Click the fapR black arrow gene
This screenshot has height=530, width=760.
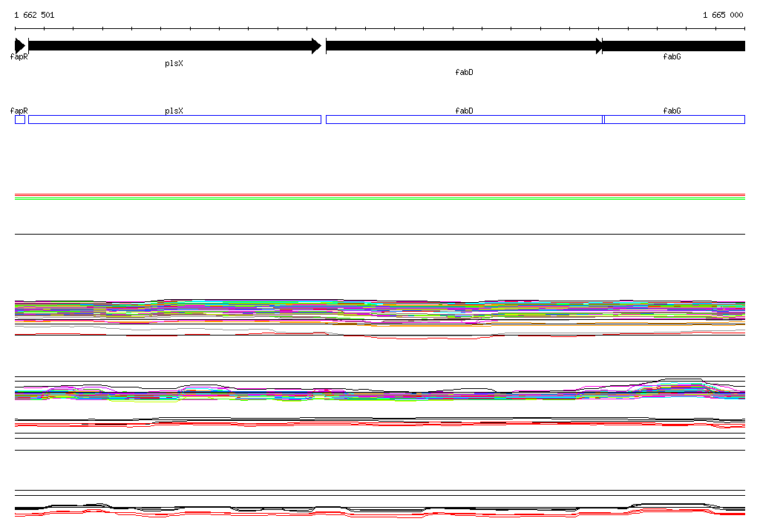coord(19,46)
